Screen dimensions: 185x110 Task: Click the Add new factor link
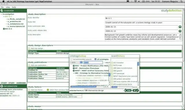37,90
